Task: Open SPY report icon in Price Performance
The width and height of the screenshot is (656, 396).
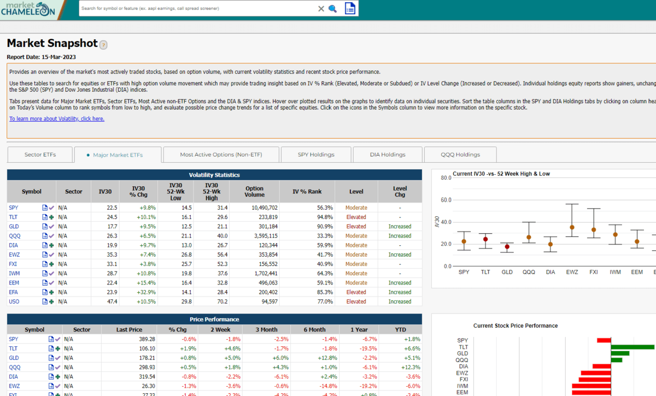Action: [51, 339]
